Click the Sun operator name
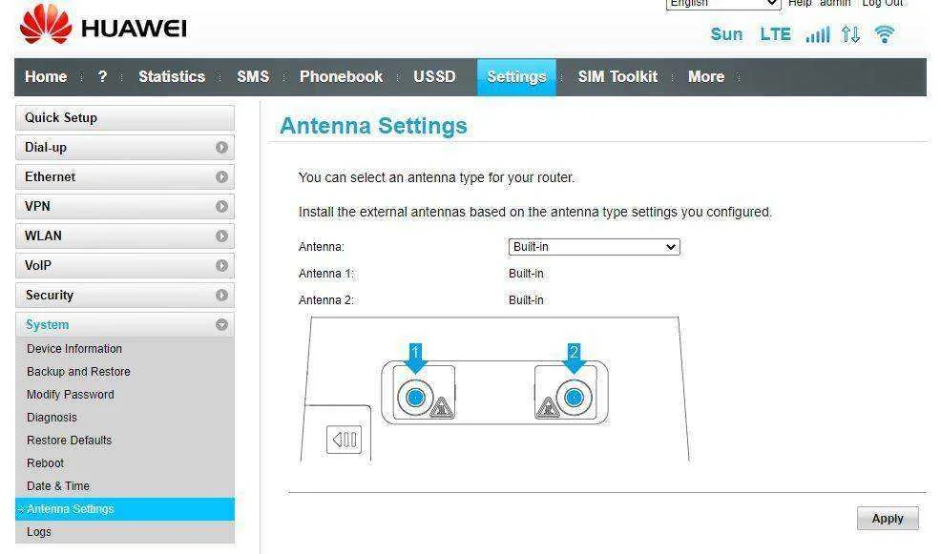 726,34
